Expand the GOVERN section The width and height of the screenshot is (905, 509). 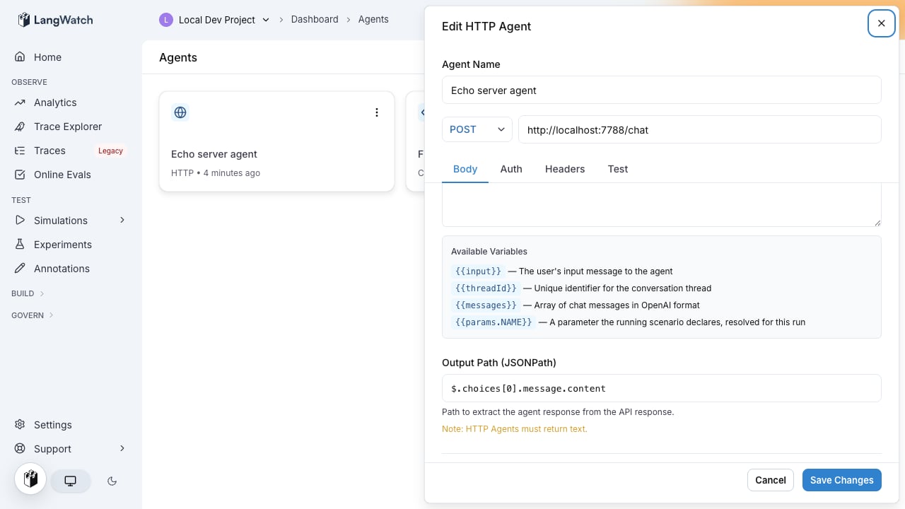pos(33,315)
